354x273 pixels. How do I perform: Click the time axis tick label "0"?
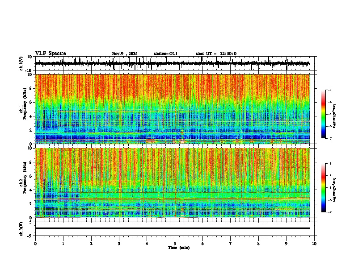[x=35, y=244]
